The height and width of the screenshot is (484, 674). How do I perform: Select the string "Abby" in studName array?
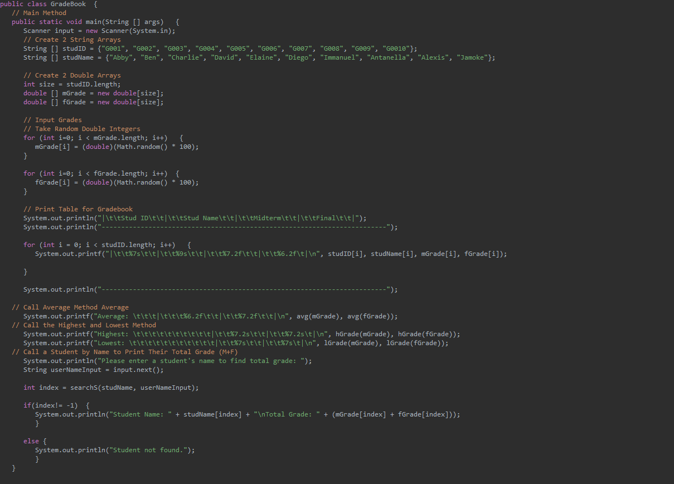[122, 57]
